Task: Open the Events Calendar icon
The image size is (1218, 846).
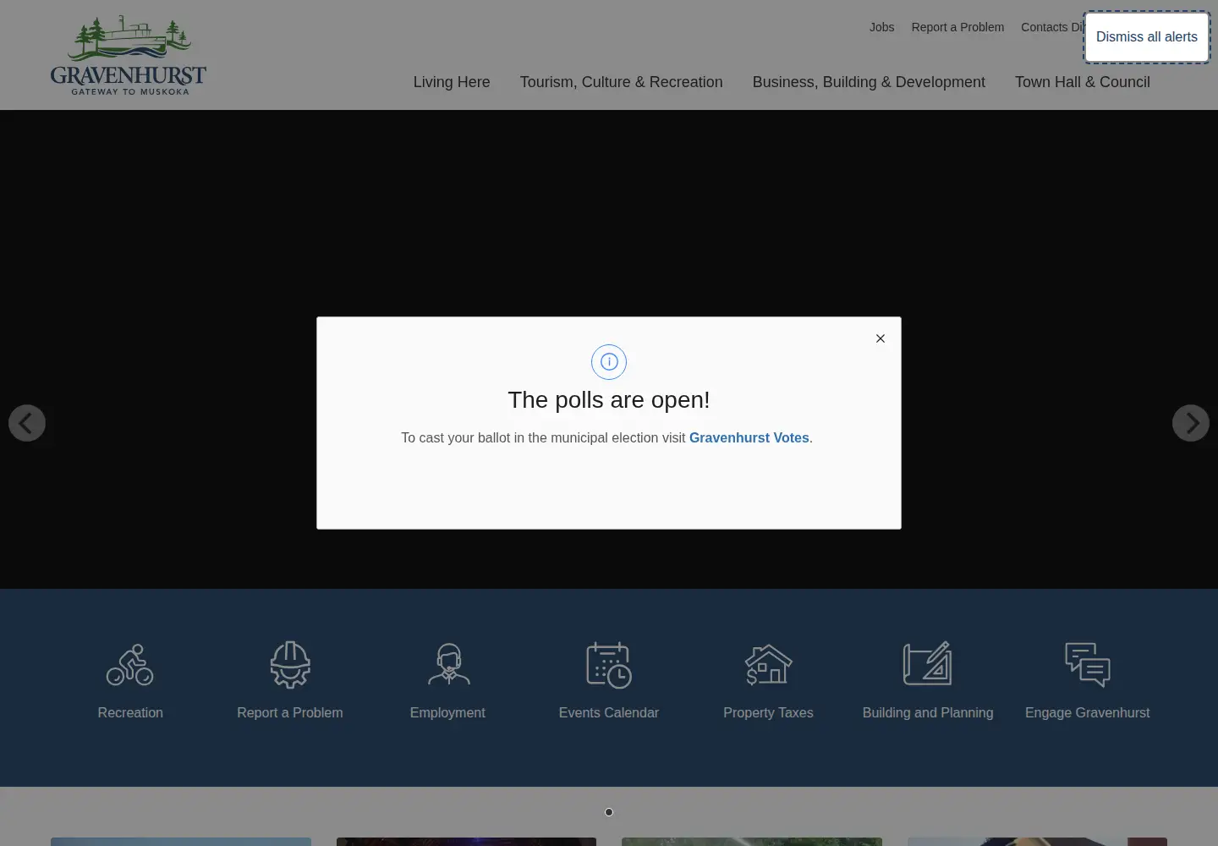Action: coord(609,665)
